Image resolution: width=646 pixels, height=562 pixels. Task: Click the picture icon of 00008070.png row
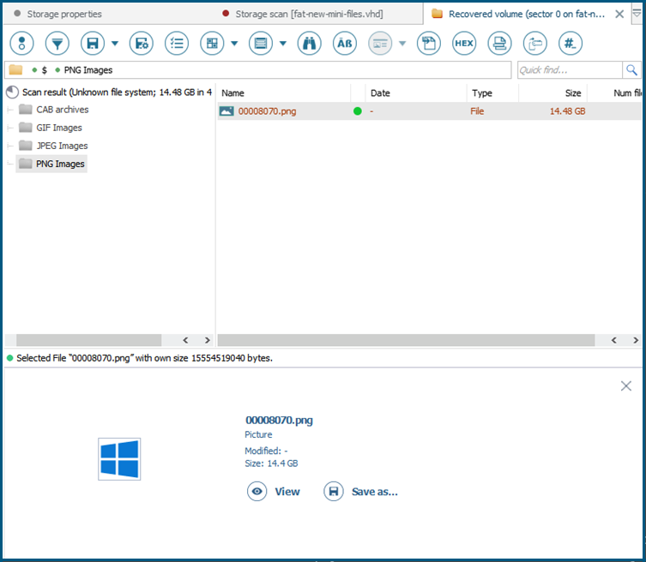pyautogui.click(x=226, y=111)
